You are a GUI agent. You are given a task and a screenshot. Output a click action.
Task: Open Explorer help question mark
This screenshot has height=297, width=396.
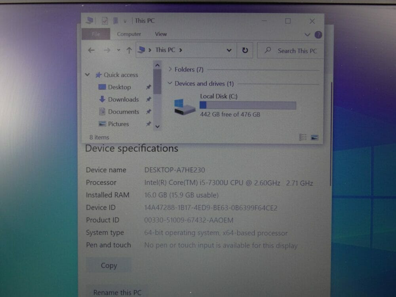[318, 34]
